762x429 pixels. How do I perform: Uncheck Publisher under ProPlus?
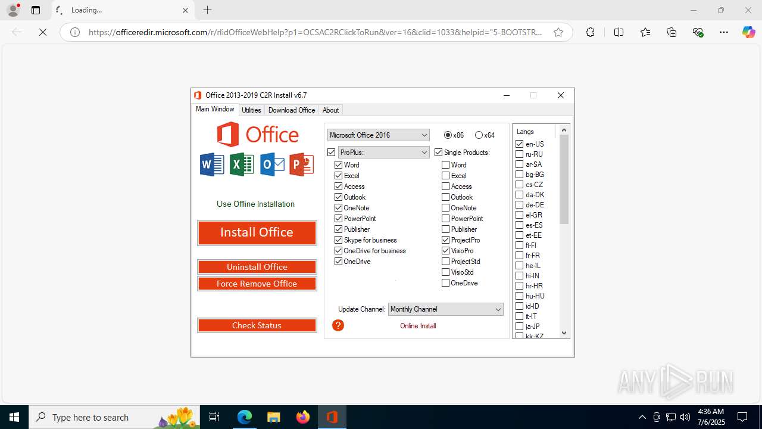pos(339,229)
